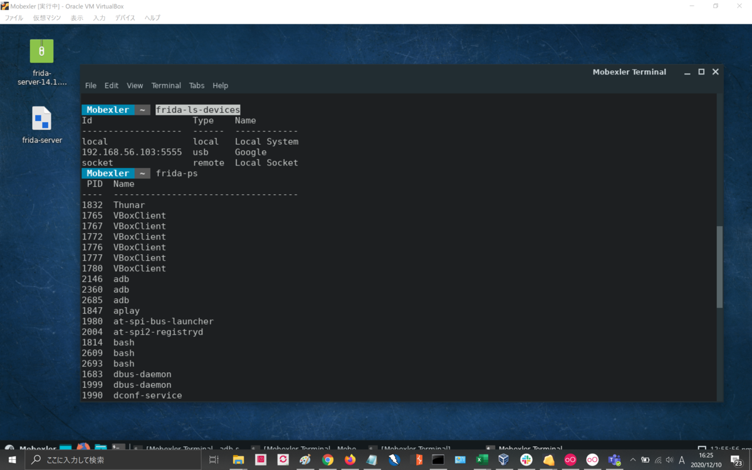
Task: Toggle the IME input mode 'A' indicator
Action: [x=682, y=460]
